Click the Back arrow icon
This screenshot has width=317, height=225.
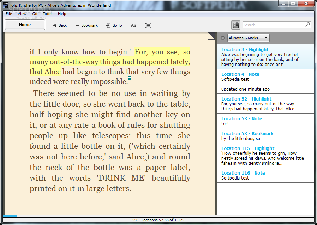[x=55, y=25]
